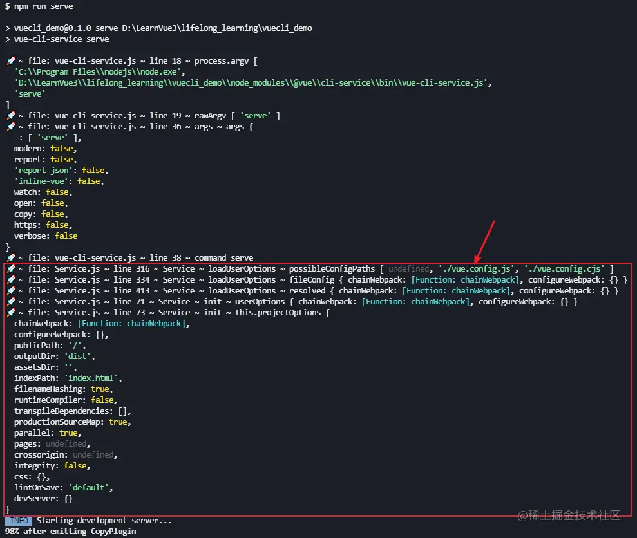Click the './vue.config.cjs' string
Viewport: 637px width, 538px height.
[564, 269]
